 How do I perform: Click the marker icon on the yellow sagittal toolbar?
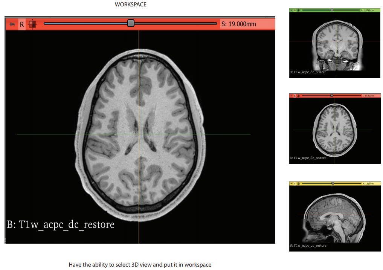coord(299,183)
